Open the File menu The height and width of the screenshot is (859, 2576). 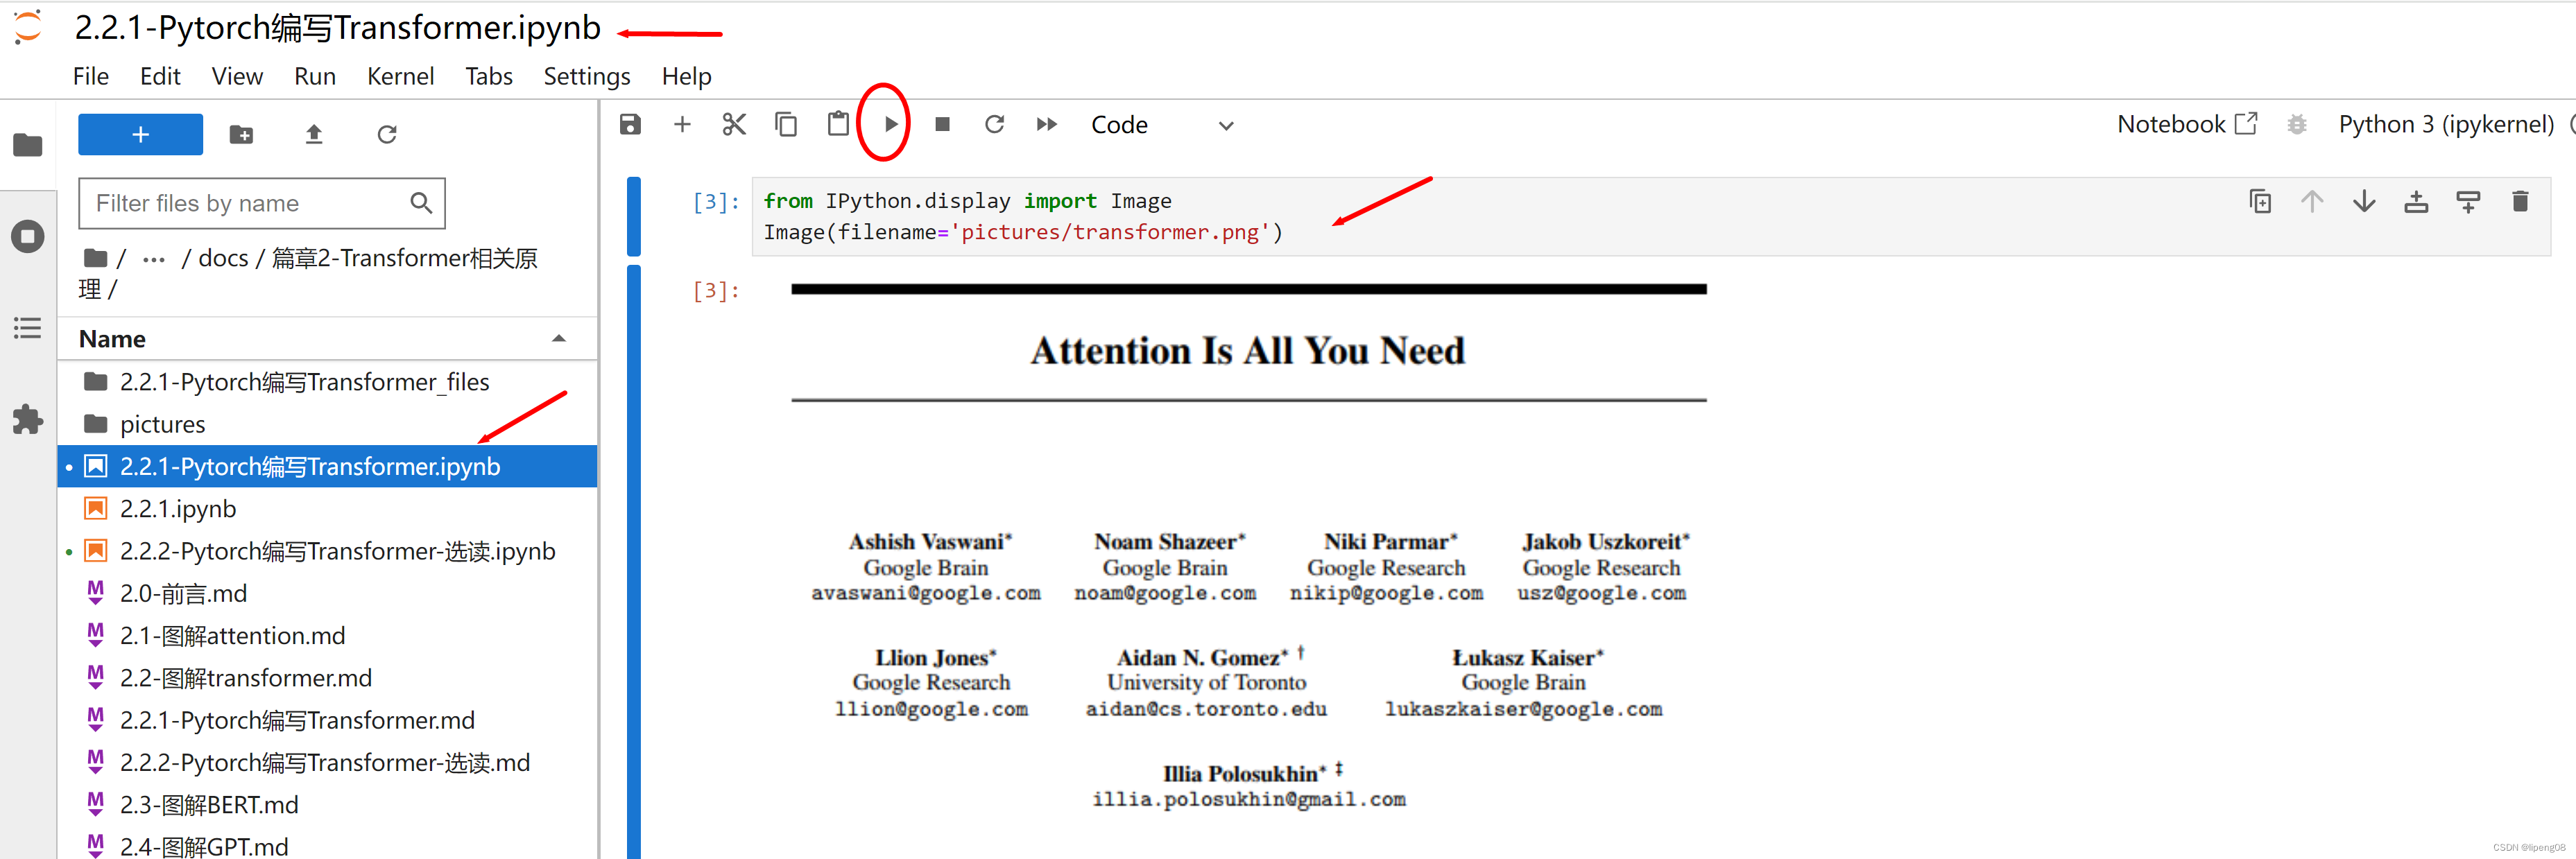[91, 76]
